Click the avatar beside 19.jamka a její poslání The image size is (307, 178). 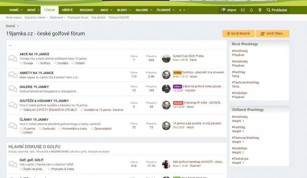click(x=166, y=126)
